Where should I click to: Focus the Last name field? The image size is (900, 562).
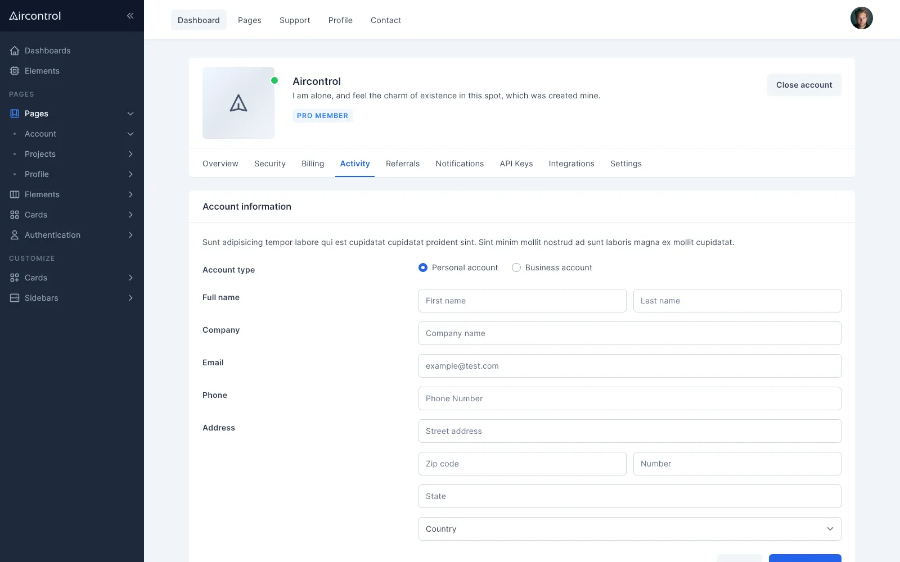(737, 301)
